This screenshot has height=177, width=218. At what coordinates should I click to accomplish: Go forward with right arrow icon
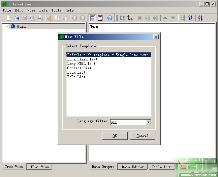coord(83,18)
